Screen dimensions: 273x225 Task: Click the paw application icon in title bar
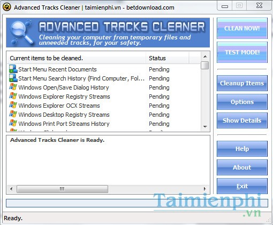pyautogui.click(x=7, y=7)
